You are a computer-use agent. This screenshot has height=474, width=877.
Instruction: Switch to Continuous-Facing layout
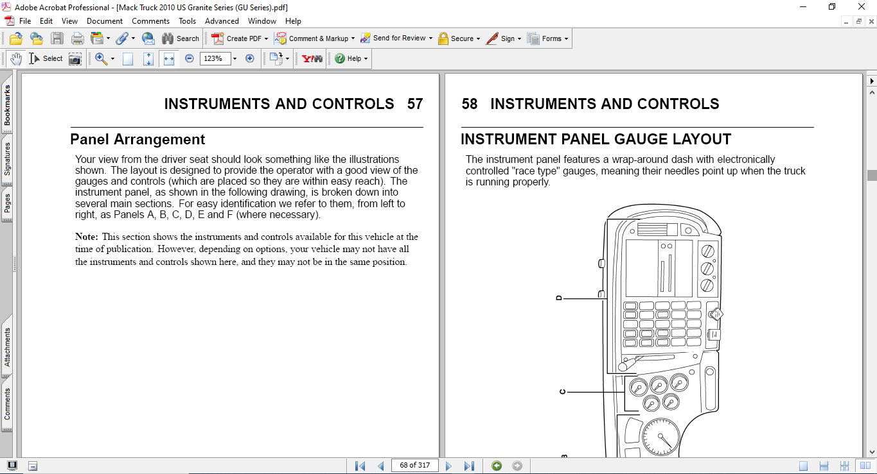(845, 466)
